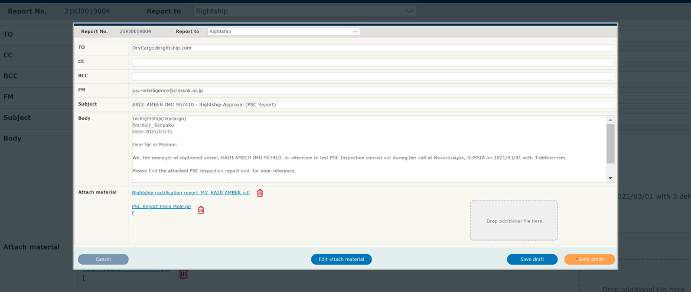This screenshot has height=292, width=691.
Task: Click the Drop additional file here zone
Action: pyautogui.click(x=514, y=221)
